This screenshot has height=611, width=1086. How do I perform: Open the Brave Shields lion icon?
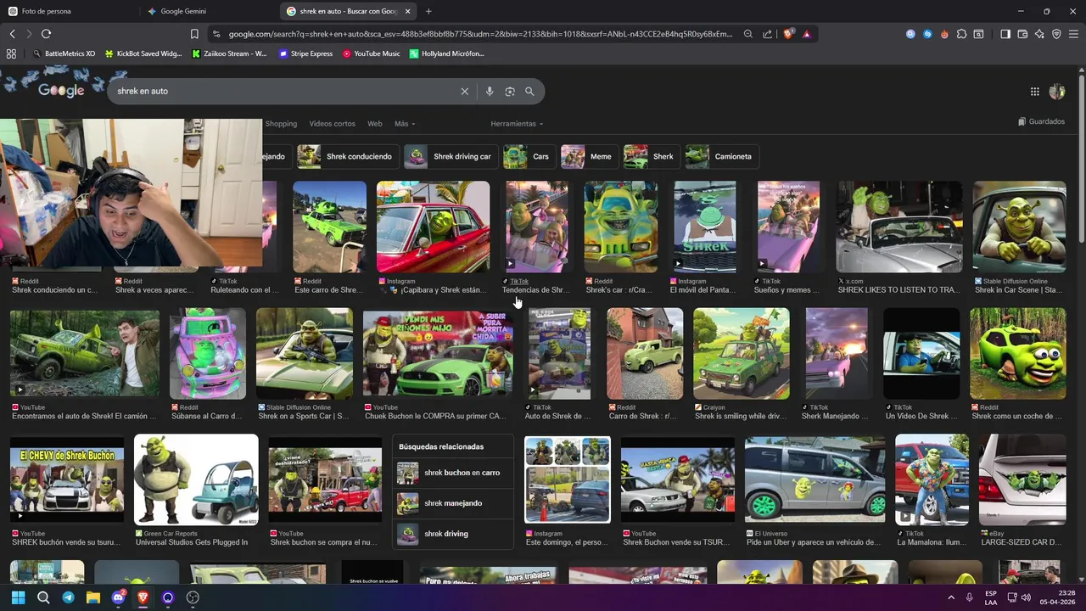(x=788, y=34)
